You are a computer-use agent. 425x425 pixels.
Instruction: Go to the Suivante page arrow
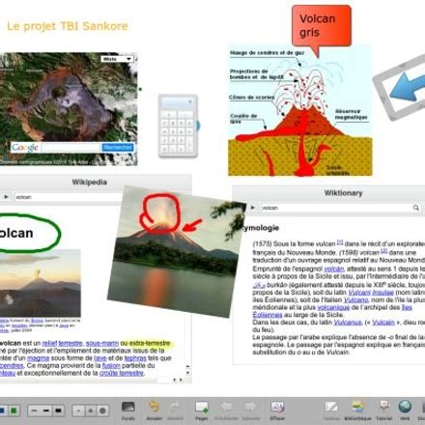coord(250,407)
